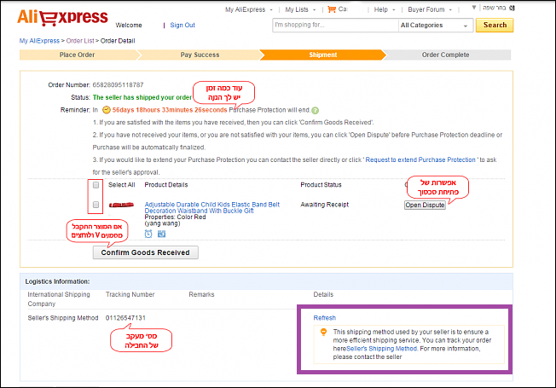The width and height of the screenshot is (556, 388).
Task: Open the shopping cart icon
Action: click(332, 9)
